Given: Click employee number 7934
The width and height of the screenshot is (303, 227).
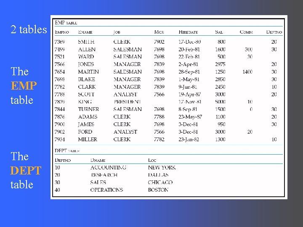Looking at the screenshot, I should pyautogui.click(x=59, y=140).
